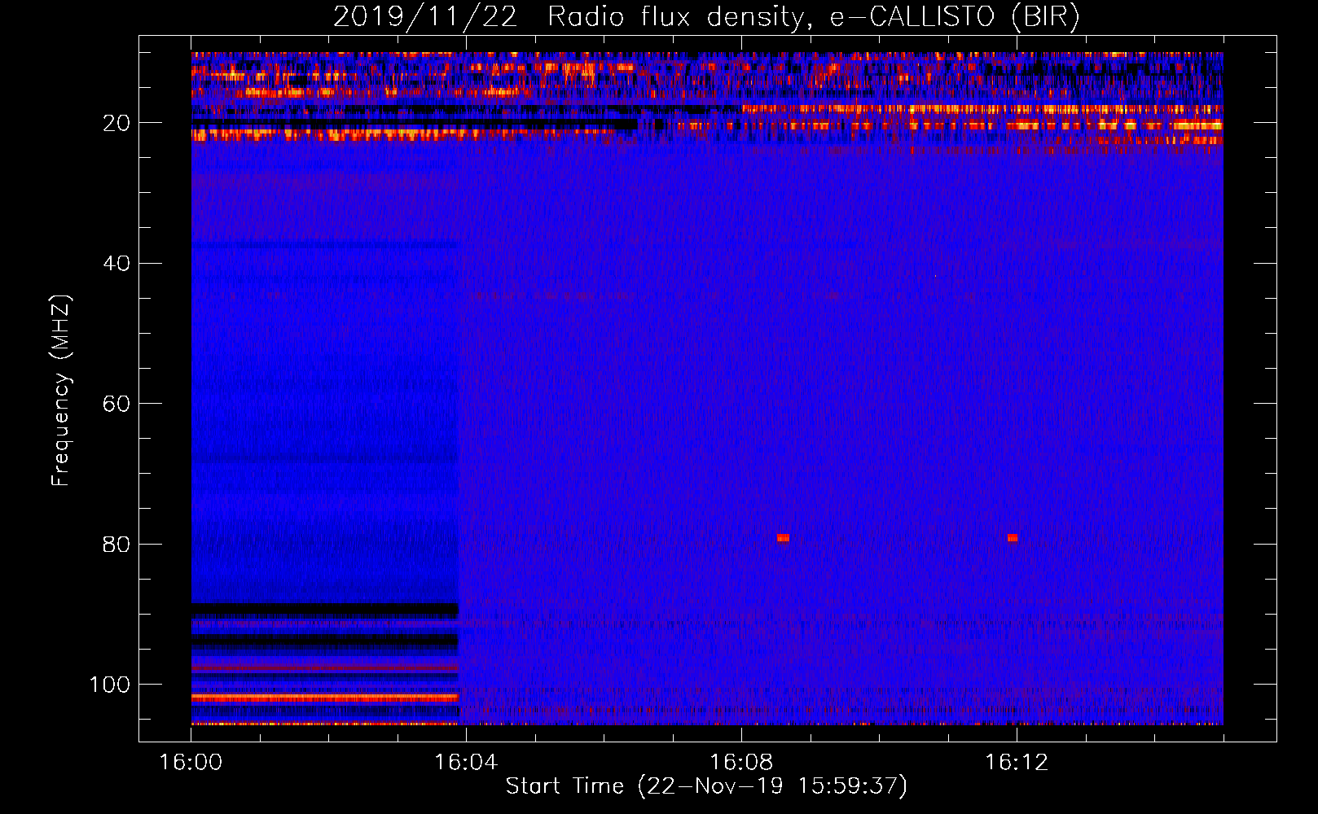Click the 60 frequency axis label
Screen dimensions: 1318x814
(116, 404)
